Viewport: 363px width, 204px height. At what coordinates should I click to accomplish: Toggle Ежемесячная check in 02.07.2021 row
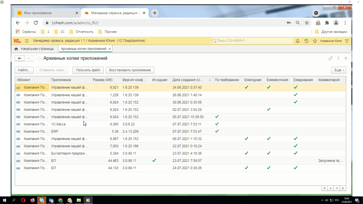[269, 109]
